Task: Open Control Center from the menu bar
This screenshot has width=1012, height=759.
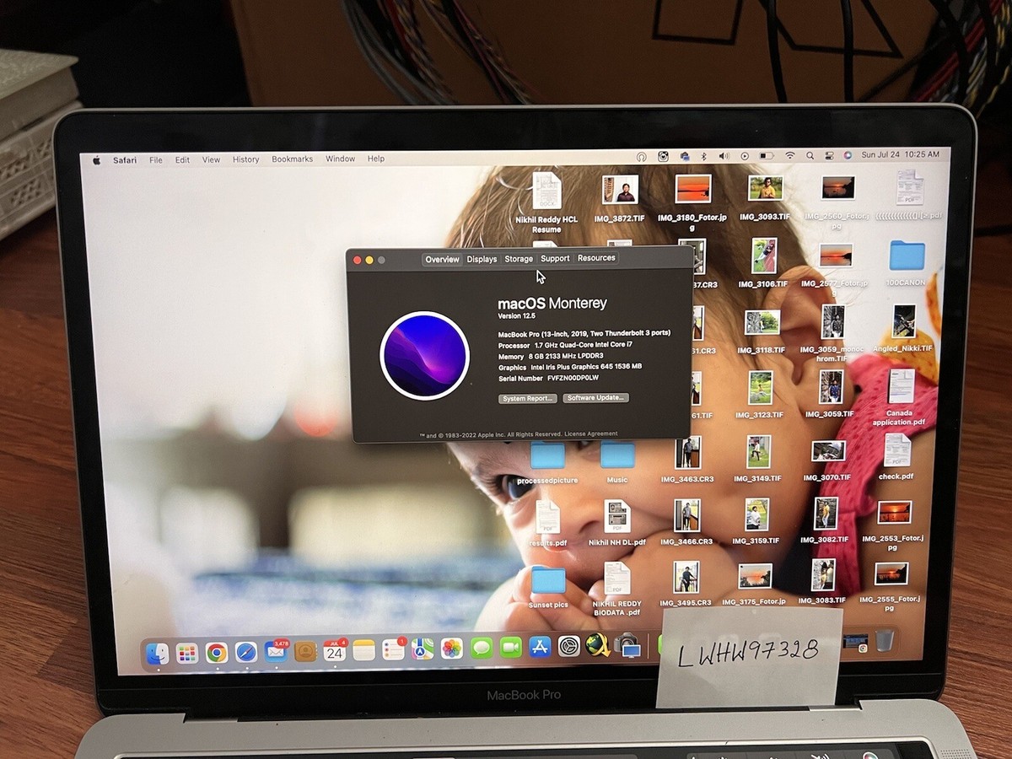Action: tap(829, 155)
